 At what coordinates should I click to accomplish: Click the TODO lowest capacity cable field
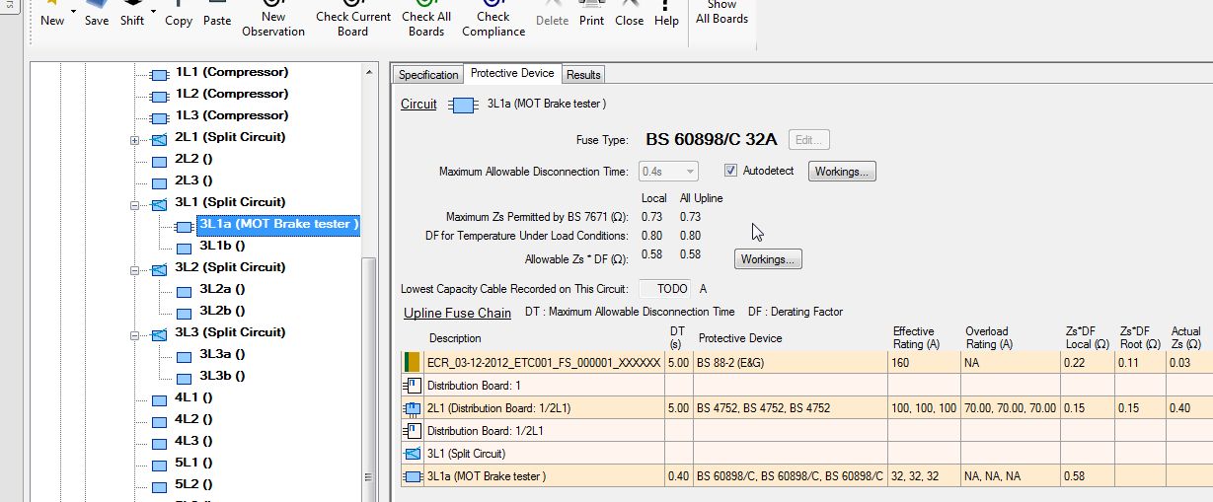click(666, 289)
